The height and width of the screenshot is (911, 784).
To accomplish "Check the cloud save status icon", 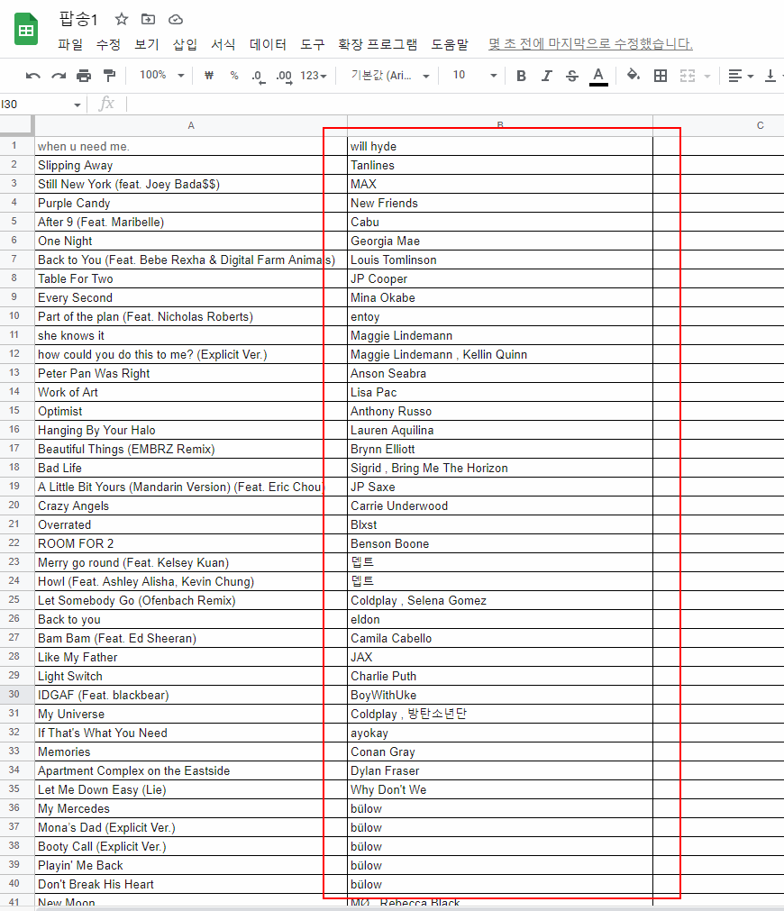I will [176, 20].
